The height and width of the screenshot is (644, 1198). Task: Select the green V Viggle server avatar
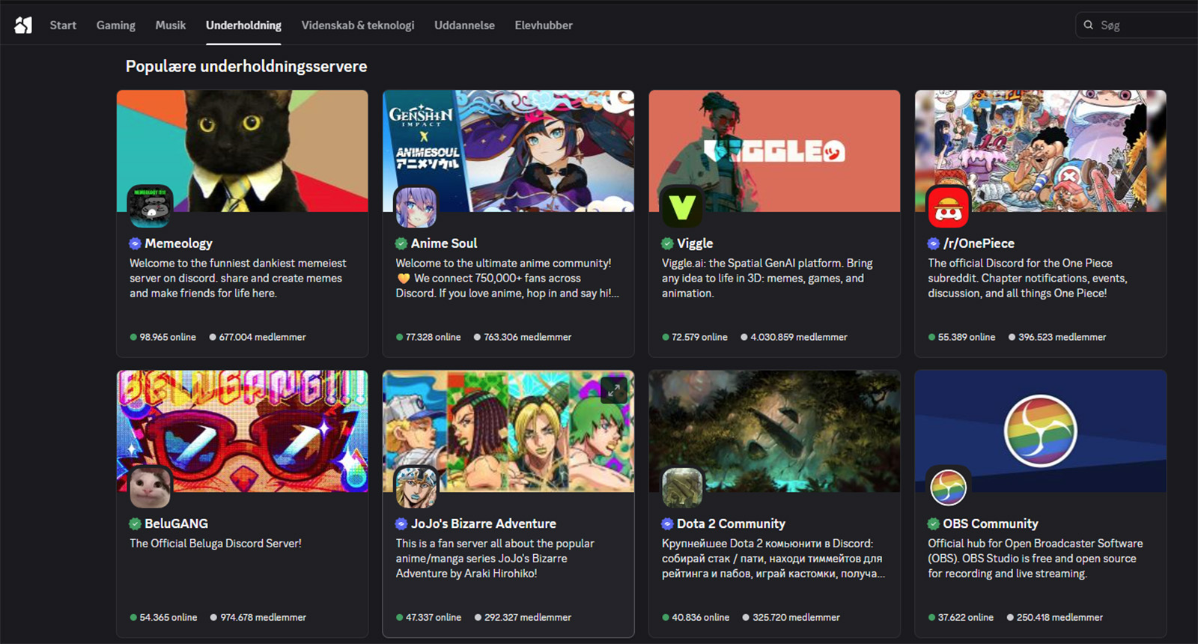tap(681, 207)
